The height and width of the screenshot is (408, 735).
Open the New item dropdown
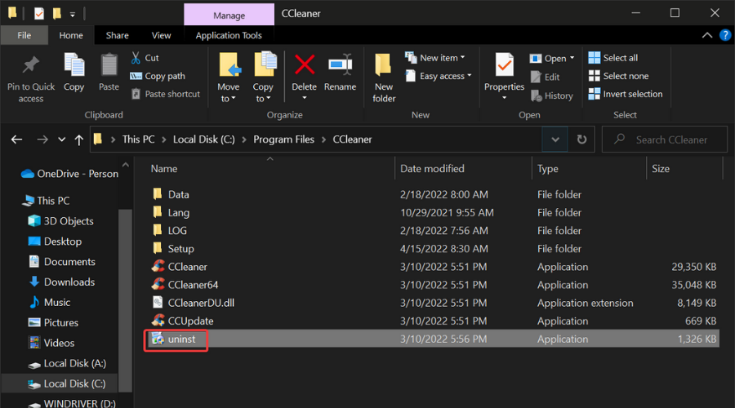pos(435,58)
